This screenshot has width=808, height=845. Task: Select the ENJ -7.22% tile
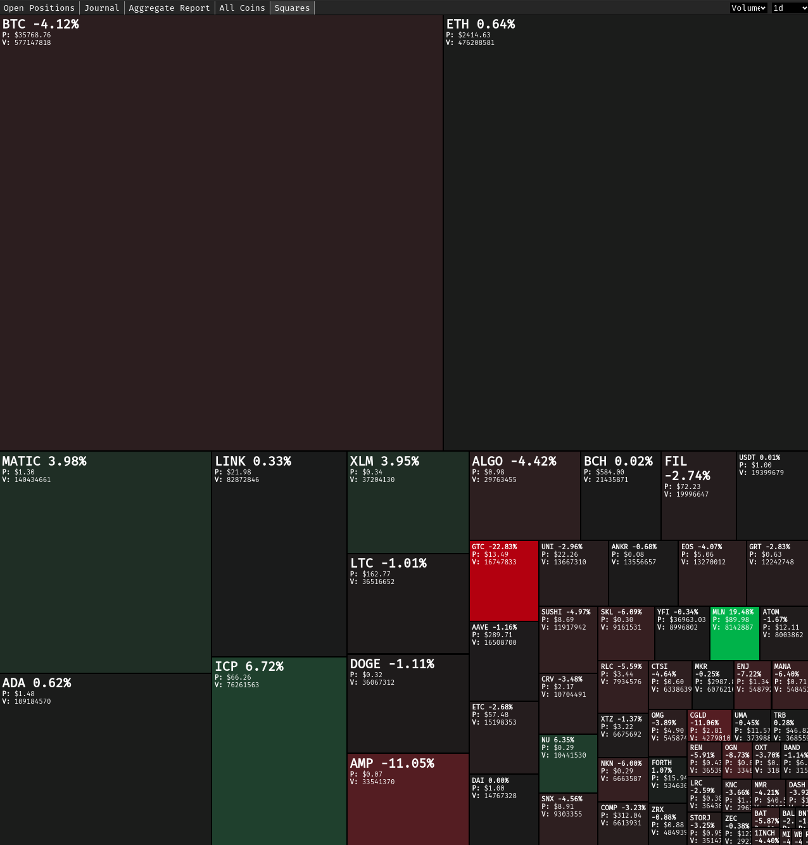click(x=753, y=685)
